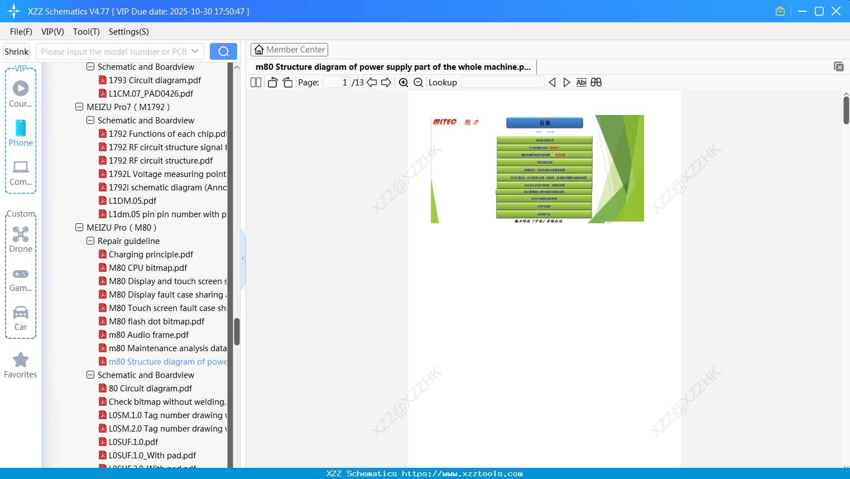Click the Shrink button
The width and height of the screenshot is (850, 479).
(17, 51)
